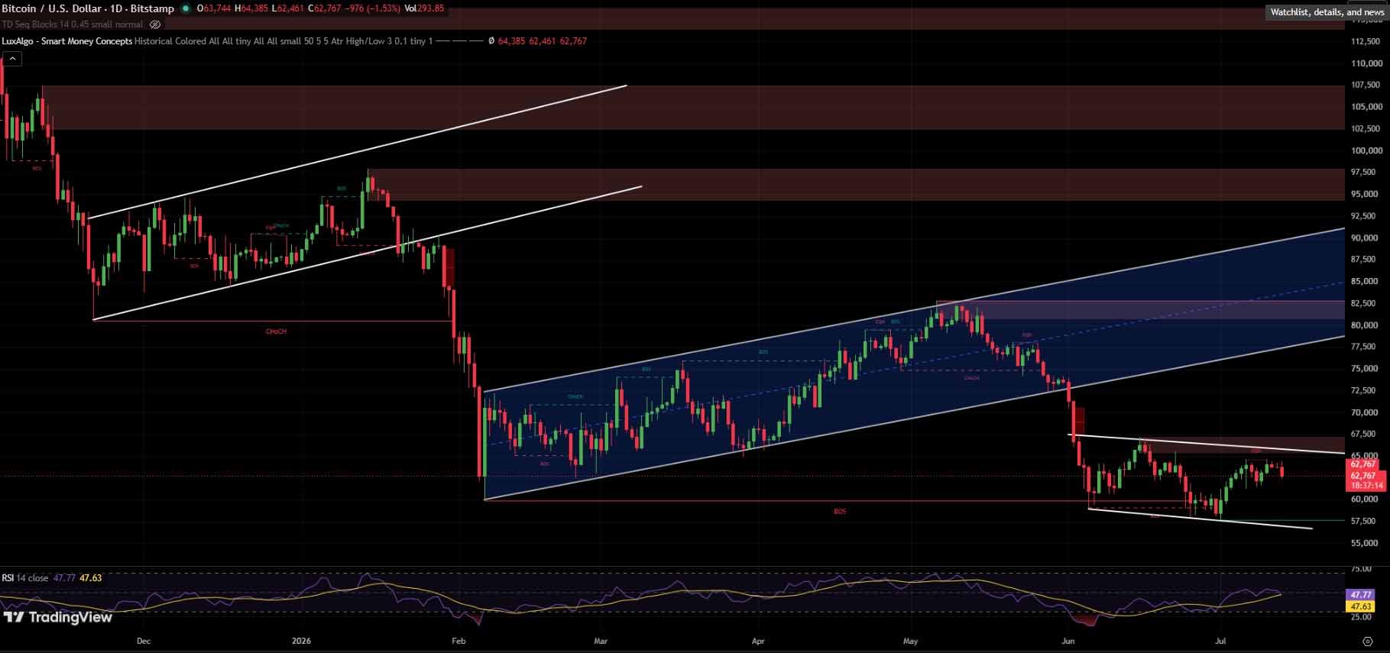This screenshot has height=653, width=1390.
Task: Click the 70,000 price scale label
Action: 1365,412
